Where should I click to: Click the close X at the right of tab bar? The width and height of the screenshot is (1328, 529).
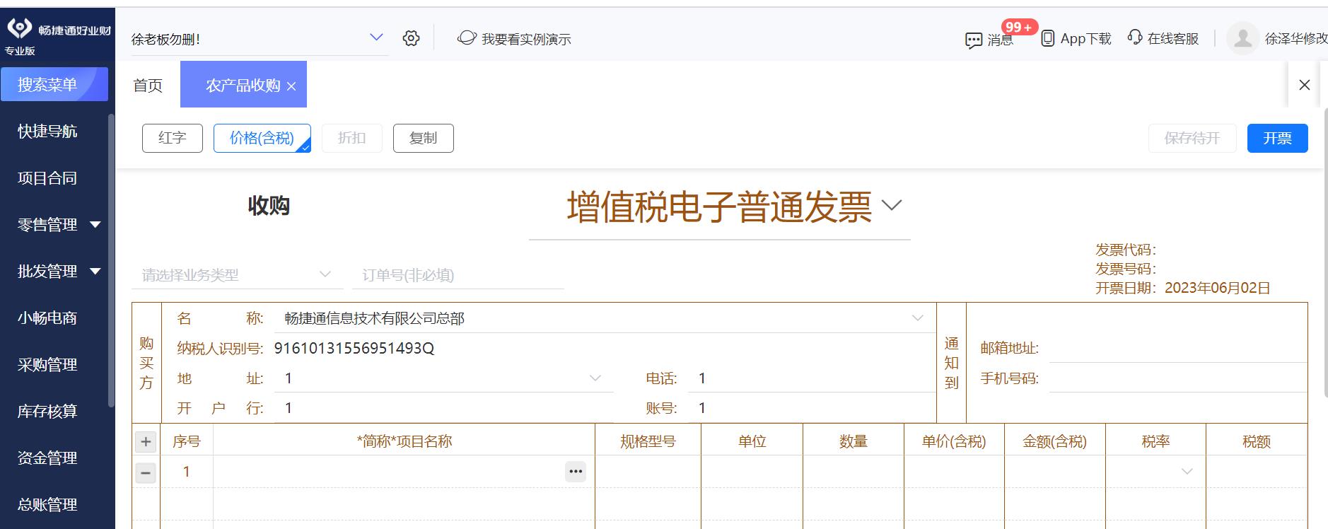(x=1305, y=85)
